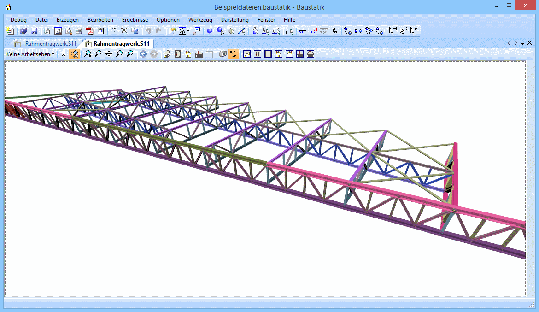
Task: Click the delete (X) toolbar icon
Action: coord(124,31)
